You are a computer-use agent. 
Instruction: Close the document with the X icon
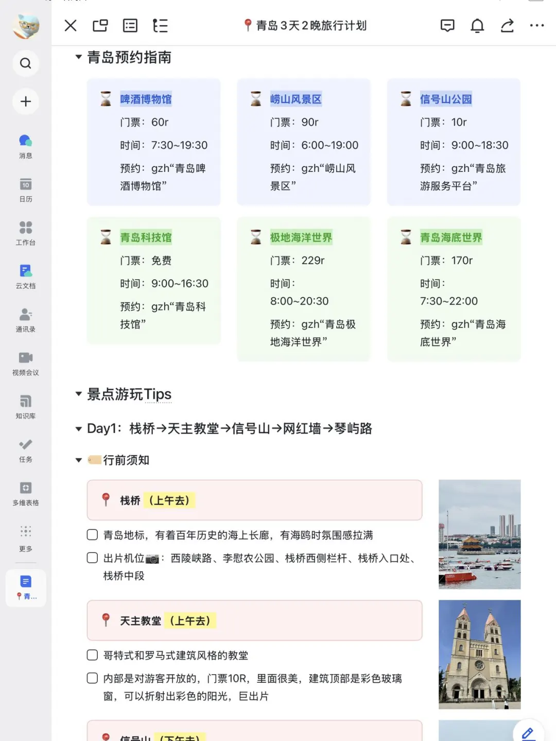(71, 25)
